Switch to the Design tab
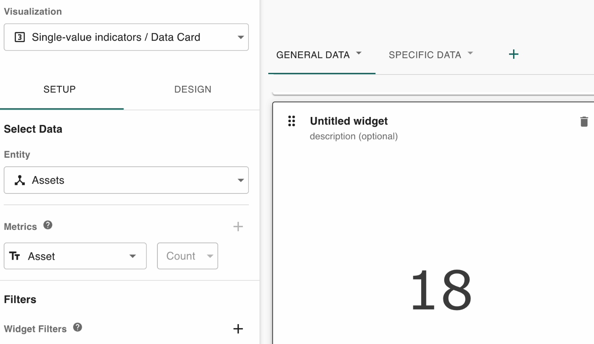The width and height of the screenshot is (594, 344). coord(193,89)
